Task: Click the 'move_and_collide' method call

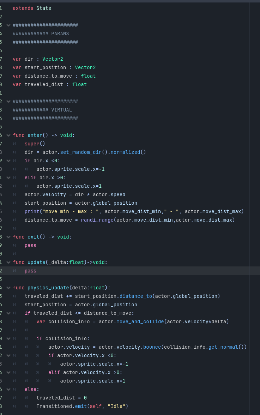Action: click(140, 321)
